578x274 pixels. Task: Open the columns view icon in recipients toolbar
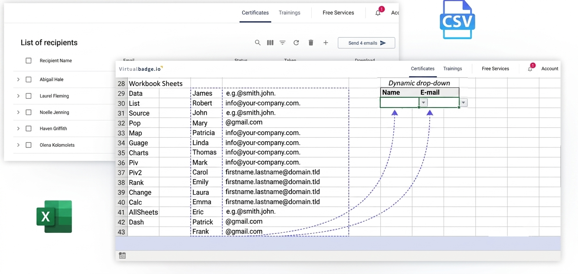(270, 43)
